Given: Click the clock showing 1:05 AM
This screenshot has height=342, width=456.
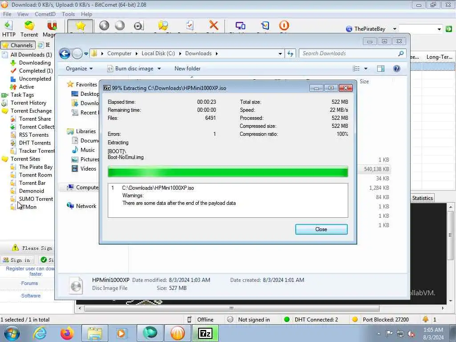Looking at the screenshot, I should 433,330.
